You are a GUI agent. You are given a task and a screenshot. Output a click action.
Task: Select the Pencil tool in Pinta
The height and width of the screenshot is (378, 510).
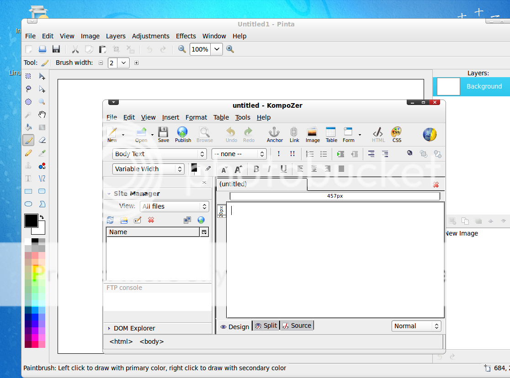pos(29,153)
